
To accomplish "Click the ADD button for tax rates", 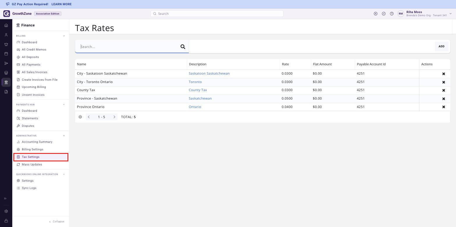I will tap(441, 46).
